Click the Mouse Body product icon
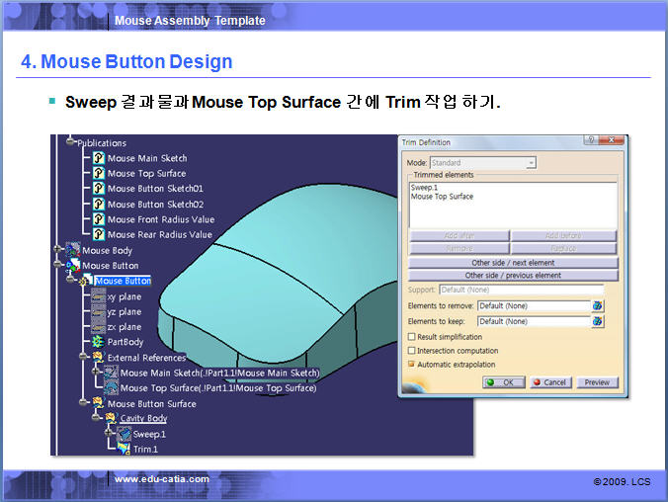Image resolution: width=668 pixels, height=502 pixels. 72,251
